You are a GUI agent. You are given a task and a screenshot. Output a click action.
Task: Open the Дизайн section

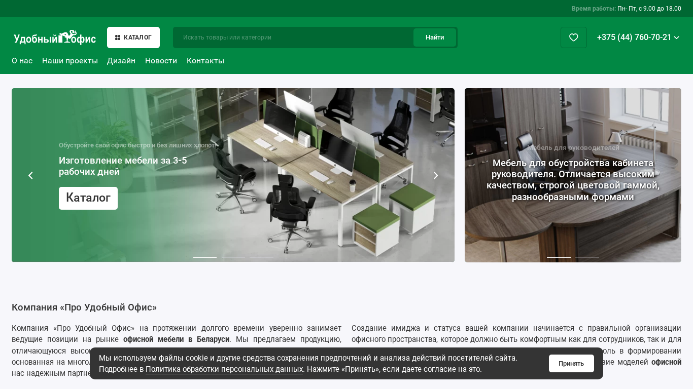tap(121, 61)
